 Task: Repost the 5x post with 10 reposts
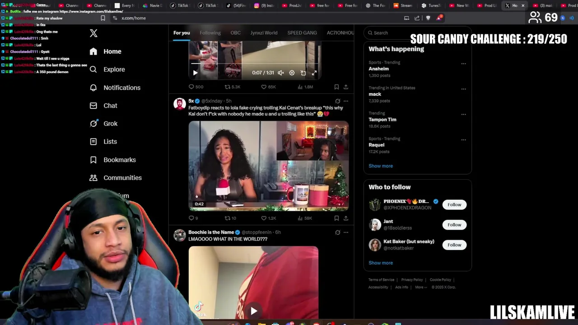coord(230,218)
